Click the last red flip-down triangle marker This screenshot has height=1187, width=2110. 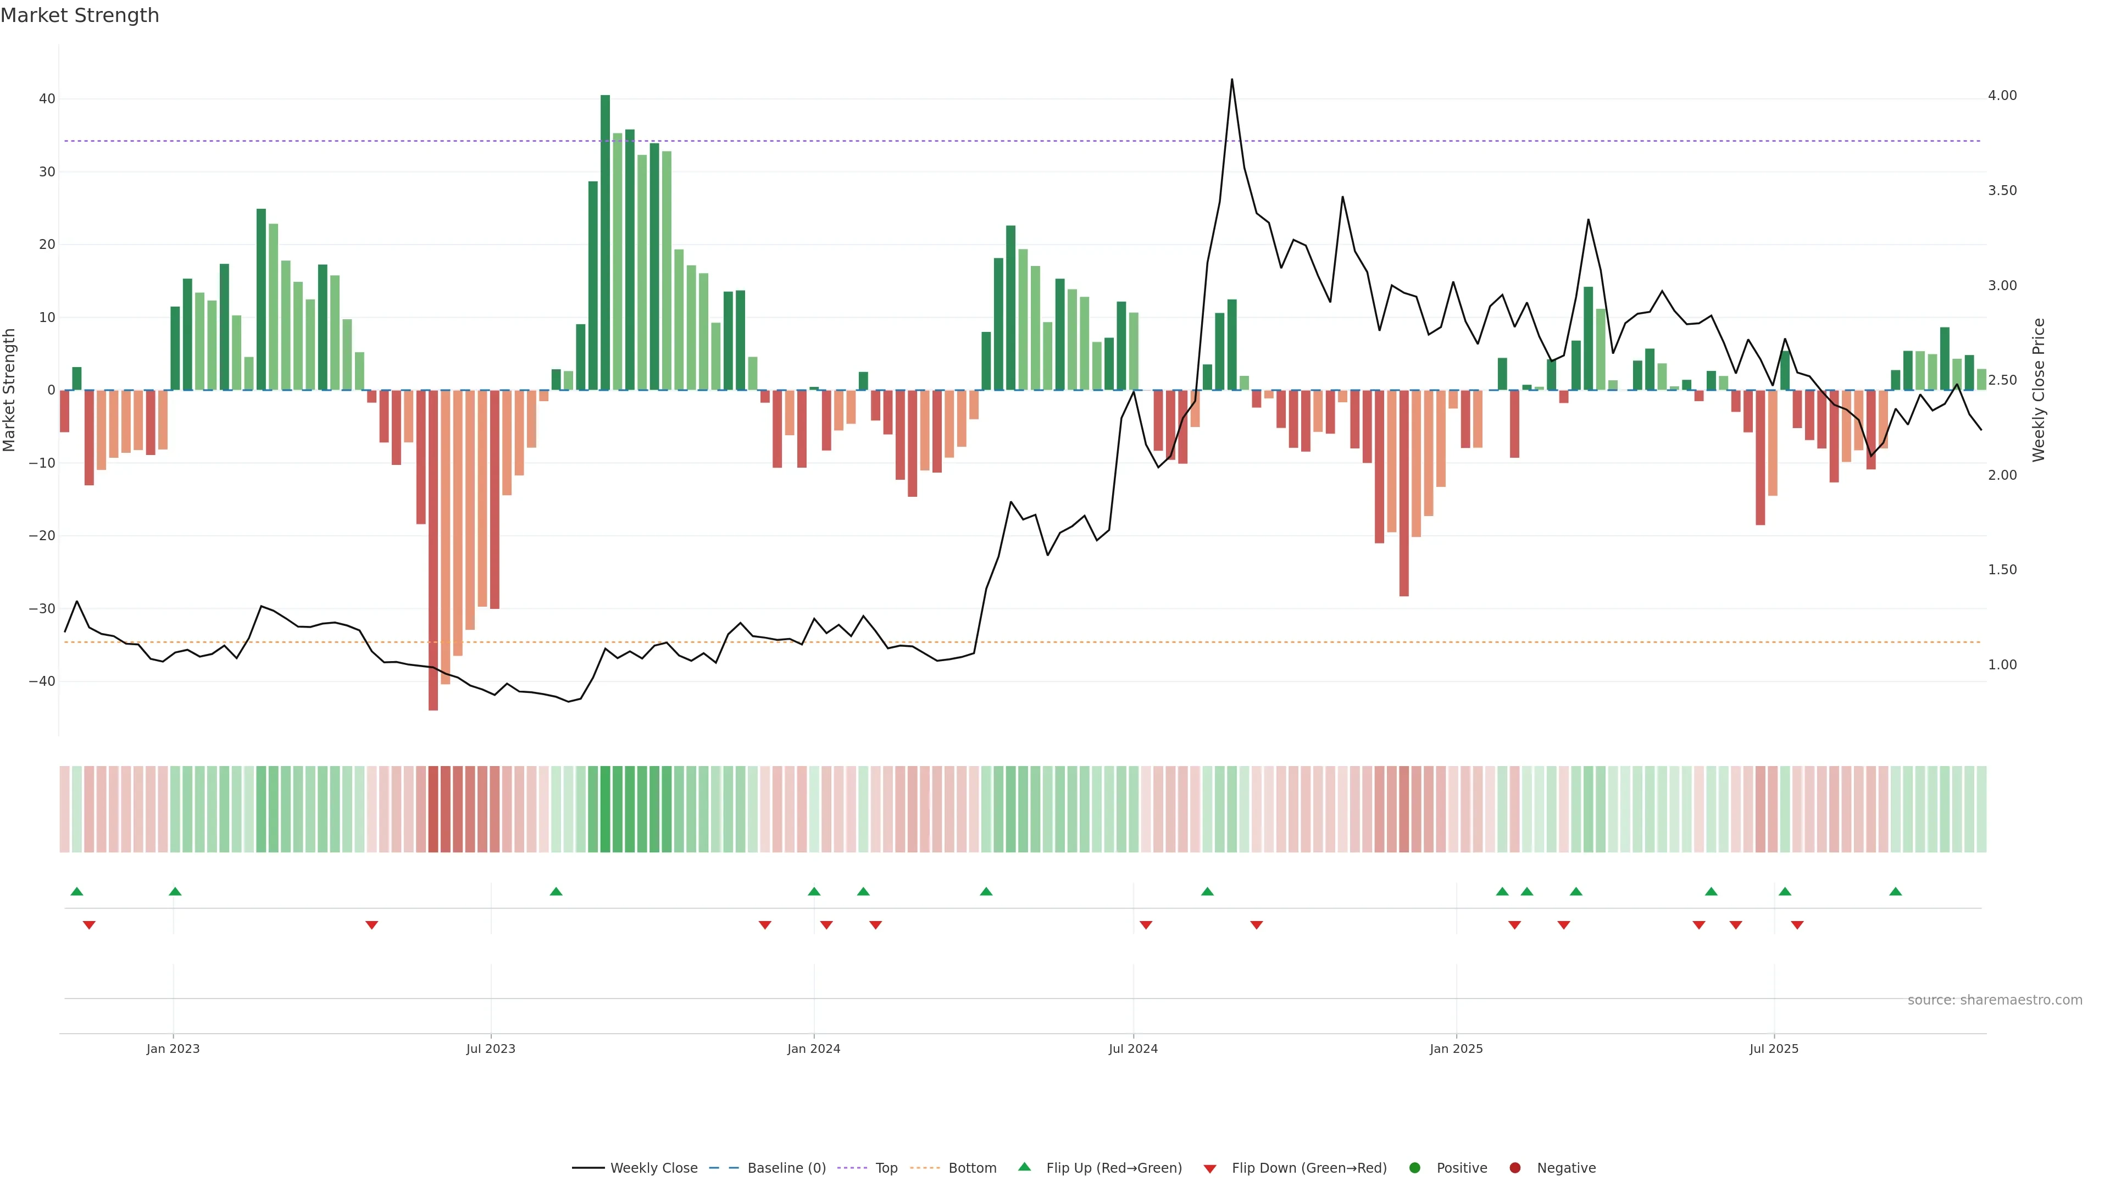point(1797,925)
